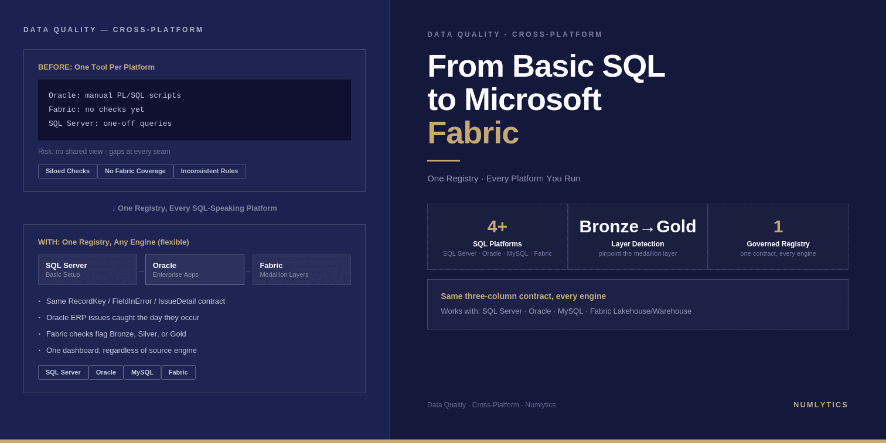Image resolution: width=886 pixels, height=443 pixels.
Task: Click the SQL Server tag at bottom
Action: 63,372
